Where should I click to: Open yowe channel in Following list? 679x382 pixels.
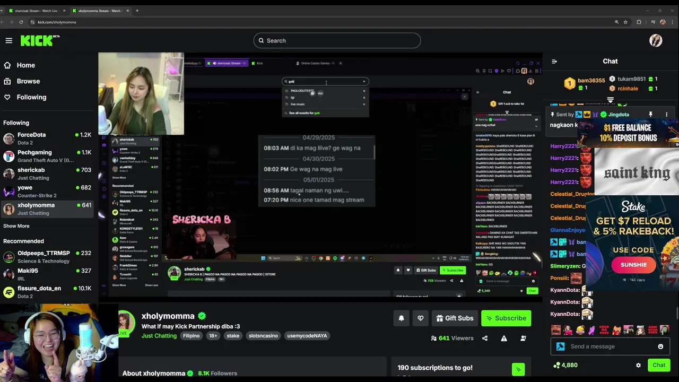pos(47,191)
